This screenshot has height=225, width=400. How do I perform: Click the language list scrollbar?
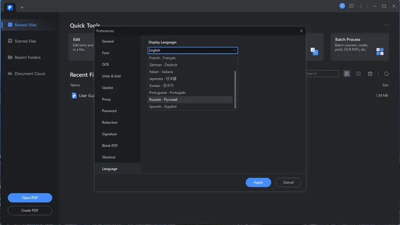click(x=235, y=90)
